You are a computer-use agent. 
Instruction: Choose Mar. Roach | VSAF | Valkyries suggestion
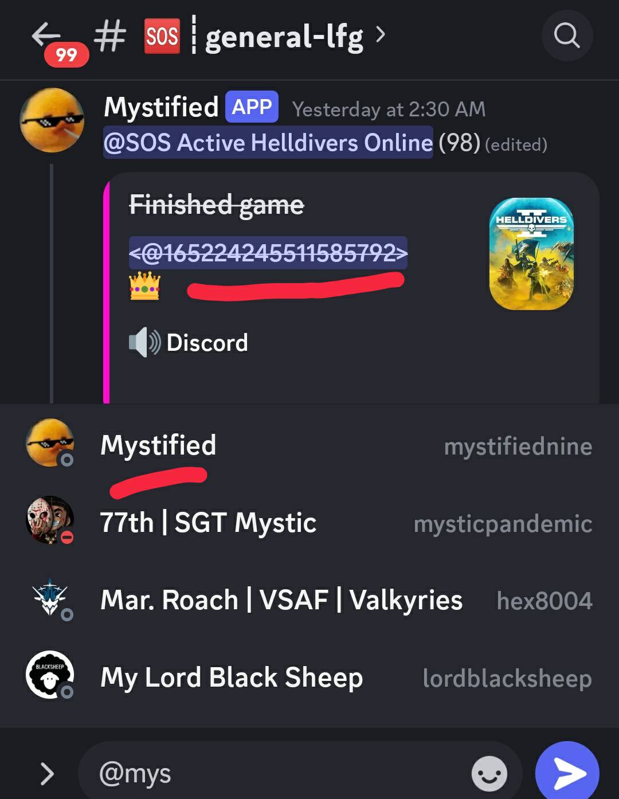pos(309,600)
